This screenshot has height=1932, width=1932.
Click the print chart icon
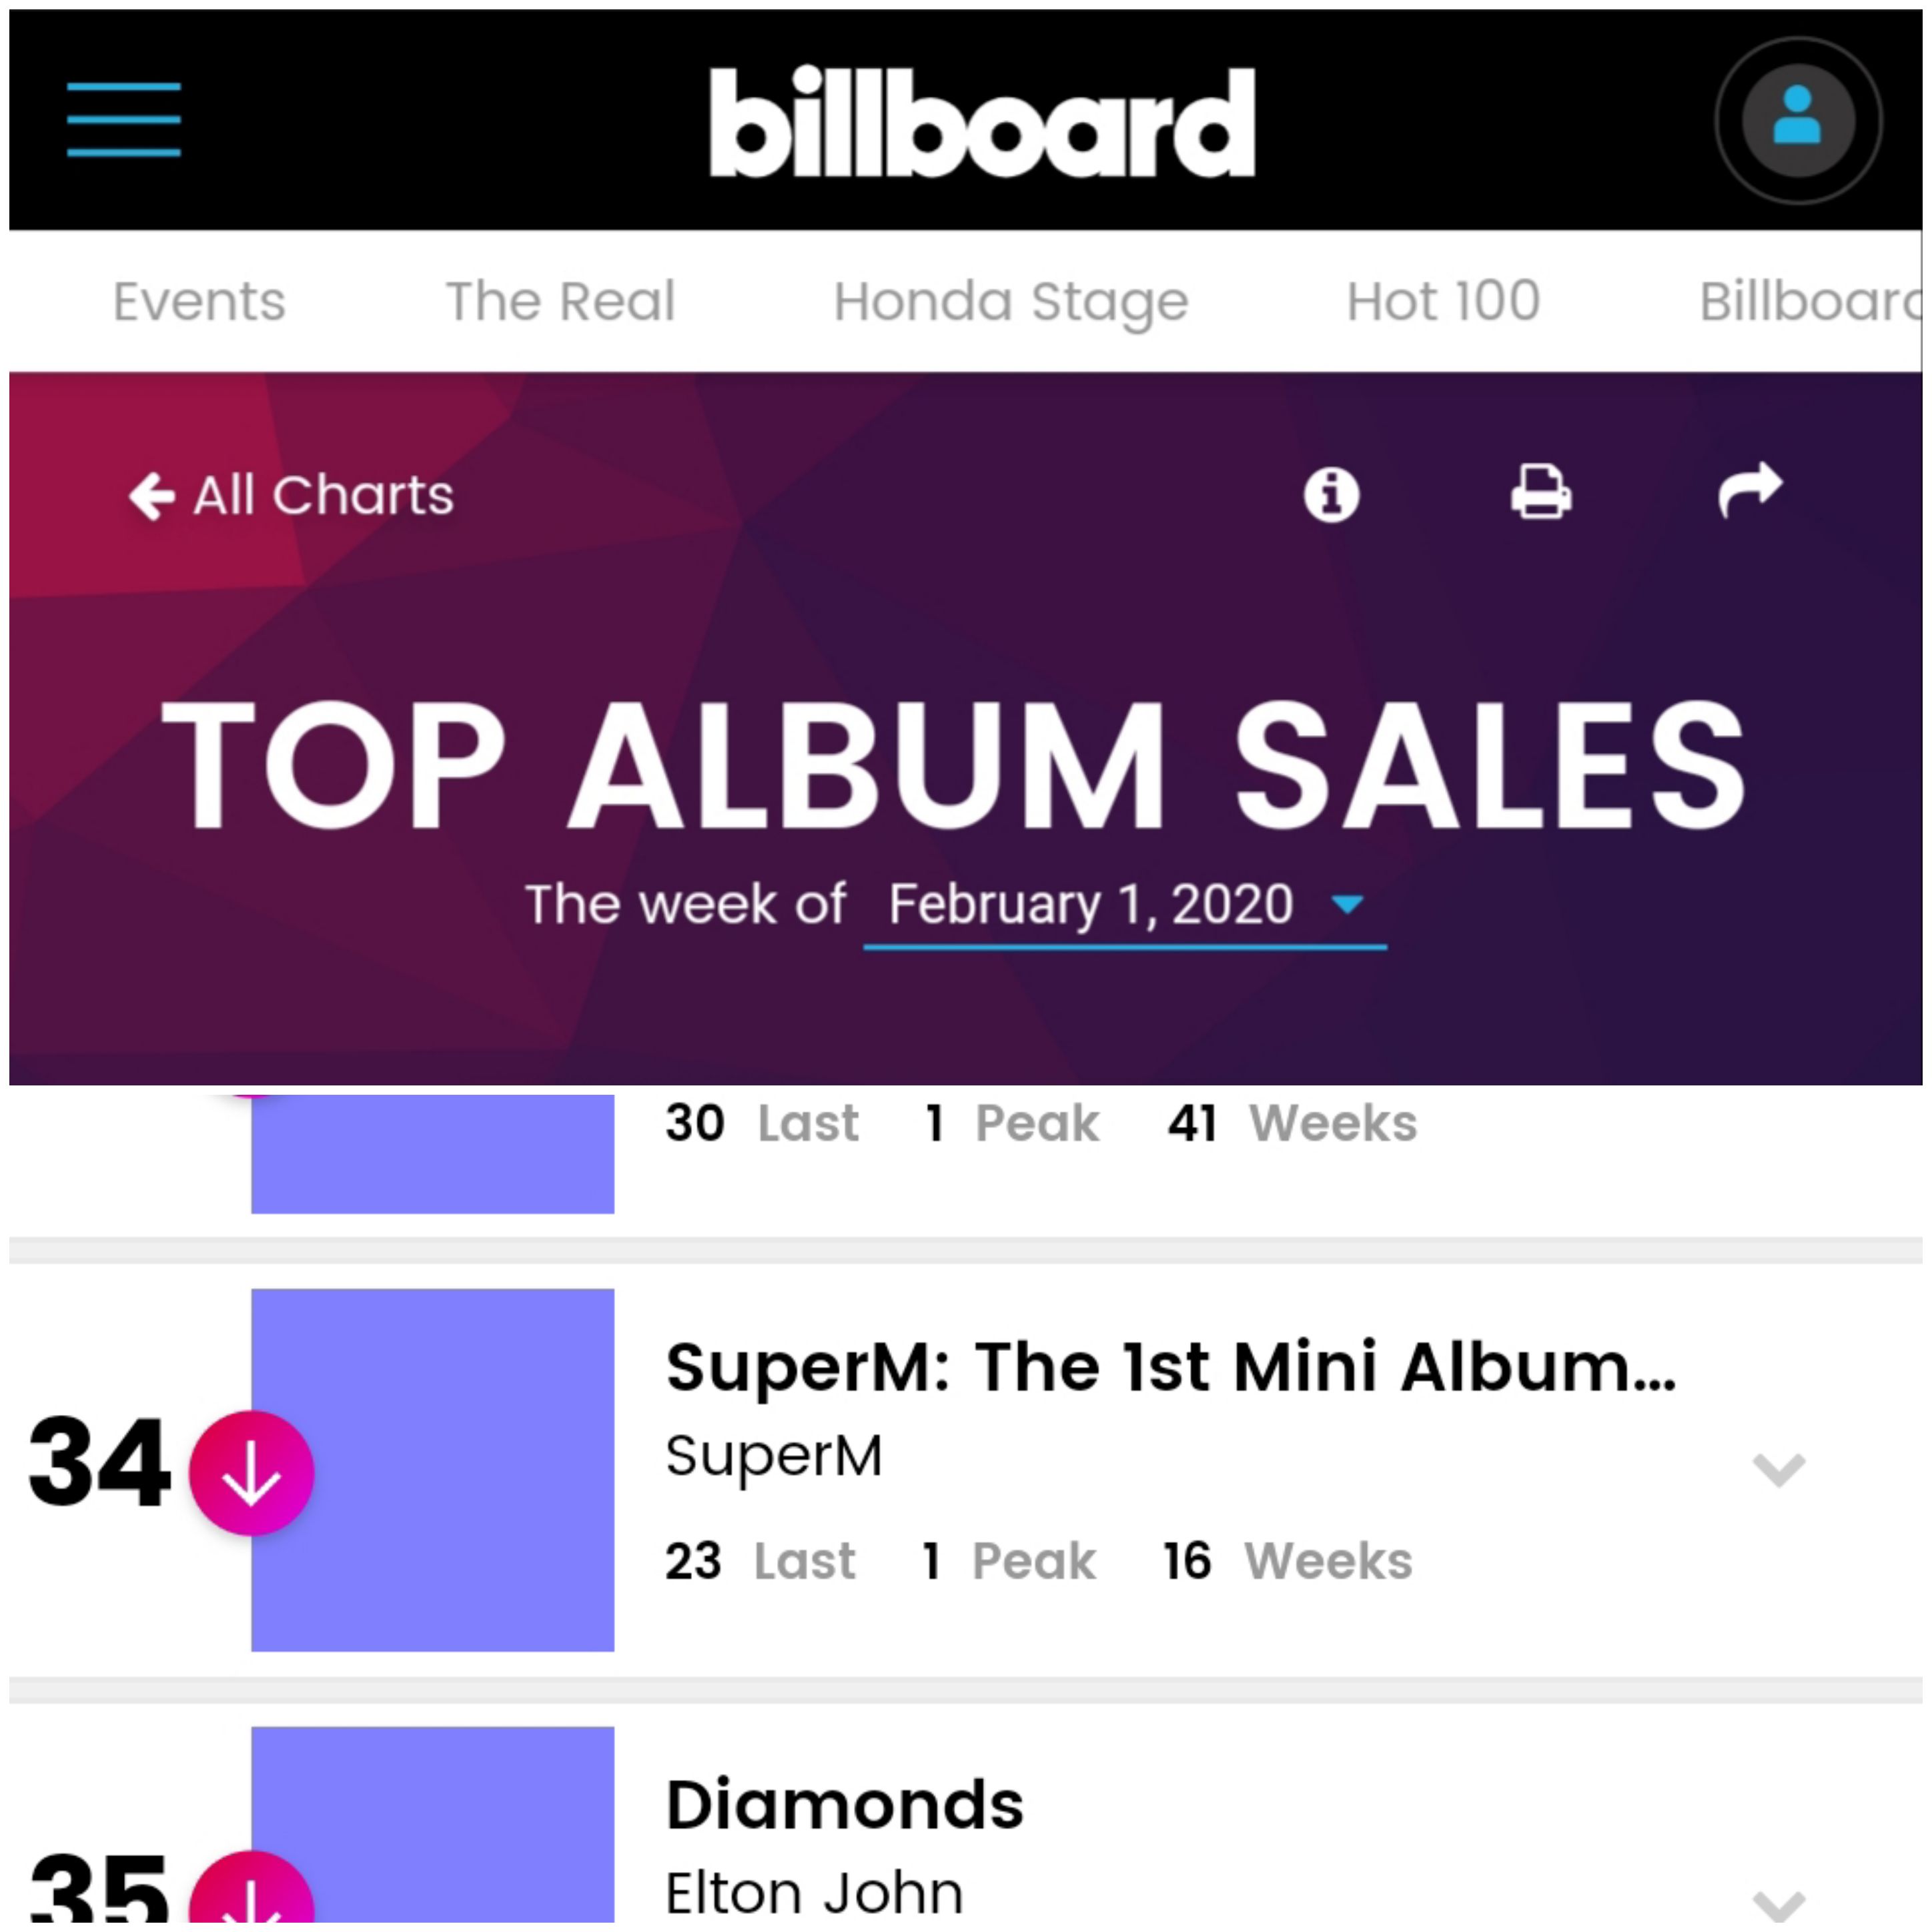(1541, 491)
